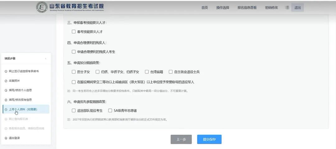Tick the 烈士子女 checkbox
The width and height of the screenshot is (336, 149).
pos(74,72)
